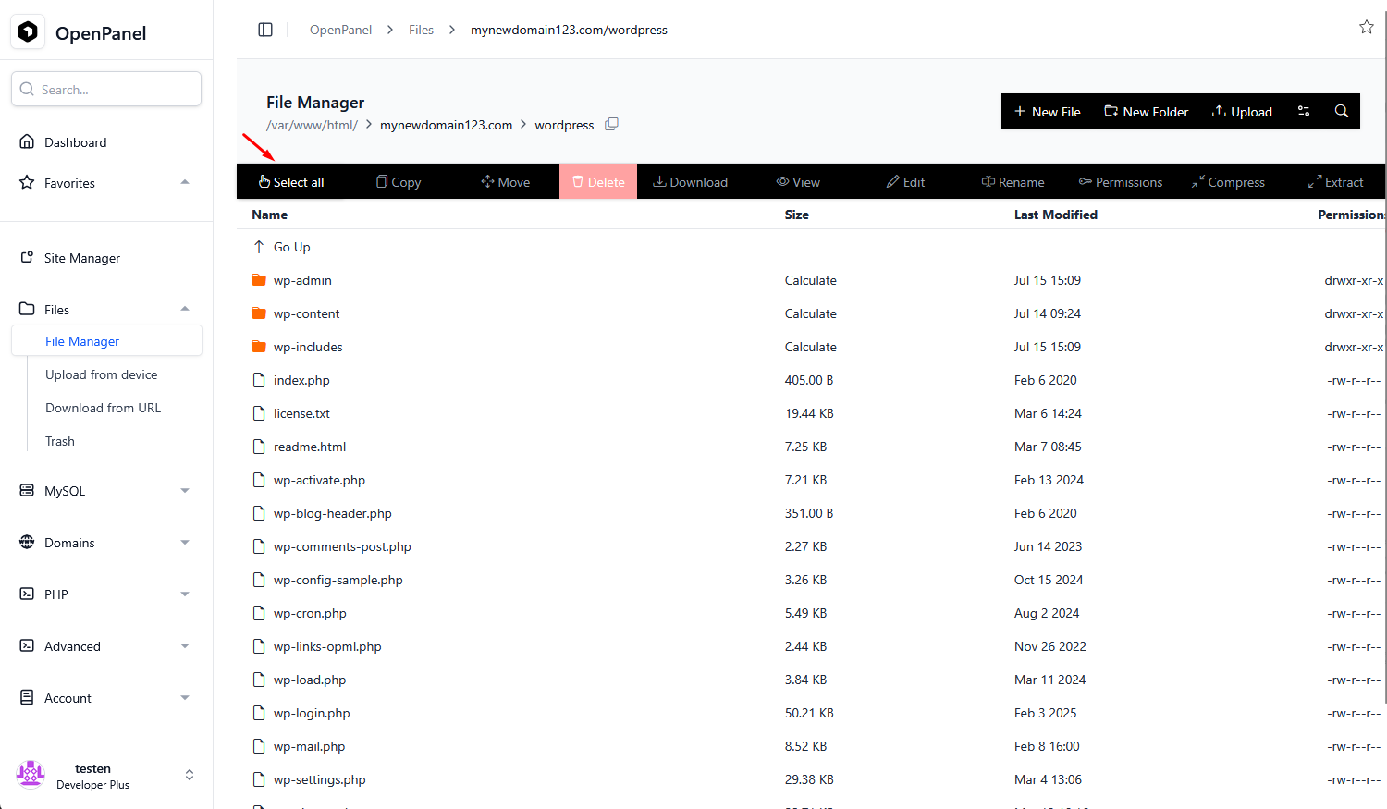Image resolution: width=1387 pixels, height=809 pixels.
Task: Click Select all in toolbar
Action: [291, 182]
